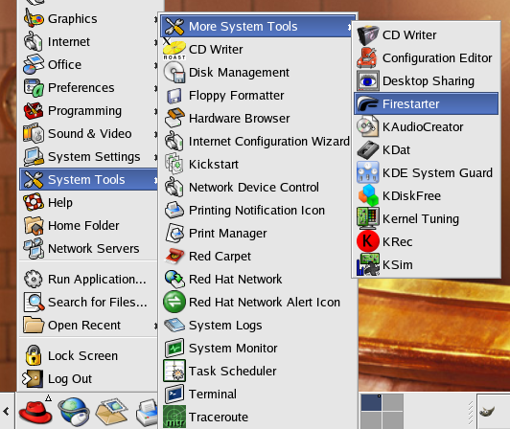Screen dimensions: 510x429
Task: Click the Terminal icon
Action: tap(174, 394)
